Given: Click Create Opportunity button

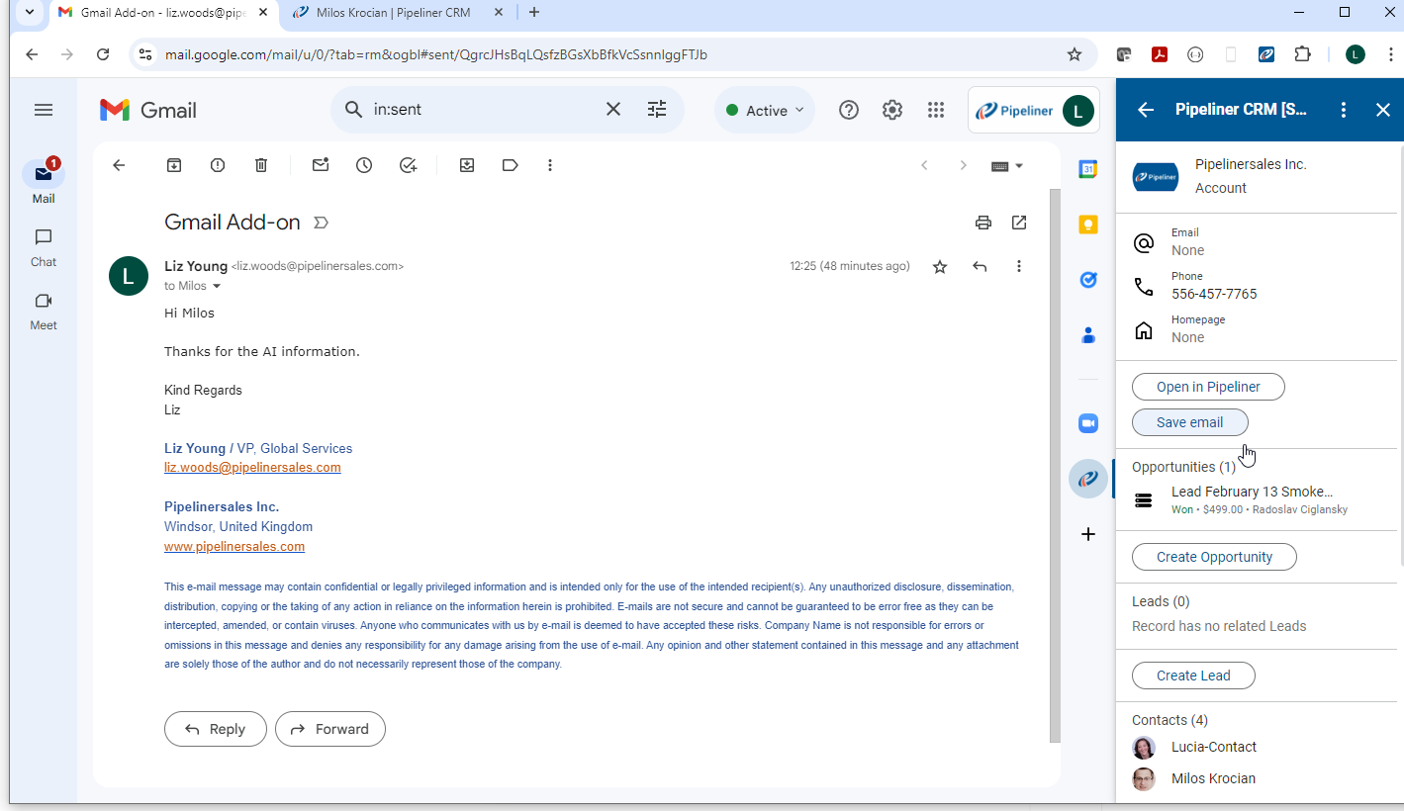Looking at the screenshot, I should pos(1214,557).
